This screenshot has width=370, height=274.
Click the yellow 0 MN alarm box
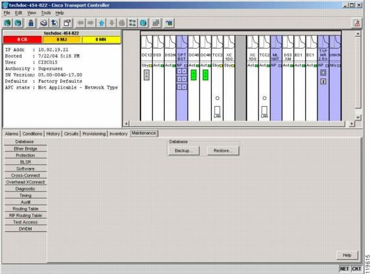101,40
